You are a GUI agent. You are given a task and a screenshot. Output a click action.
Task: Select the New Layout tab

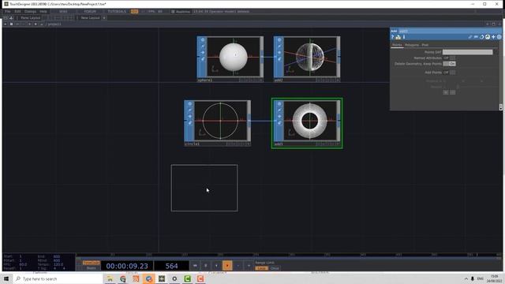90,17
